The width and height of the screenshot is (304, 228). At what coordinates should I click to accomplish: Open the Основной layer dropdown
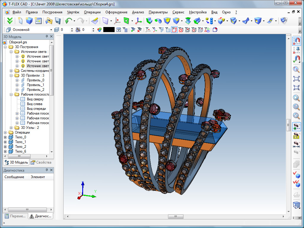pos(51,30)
